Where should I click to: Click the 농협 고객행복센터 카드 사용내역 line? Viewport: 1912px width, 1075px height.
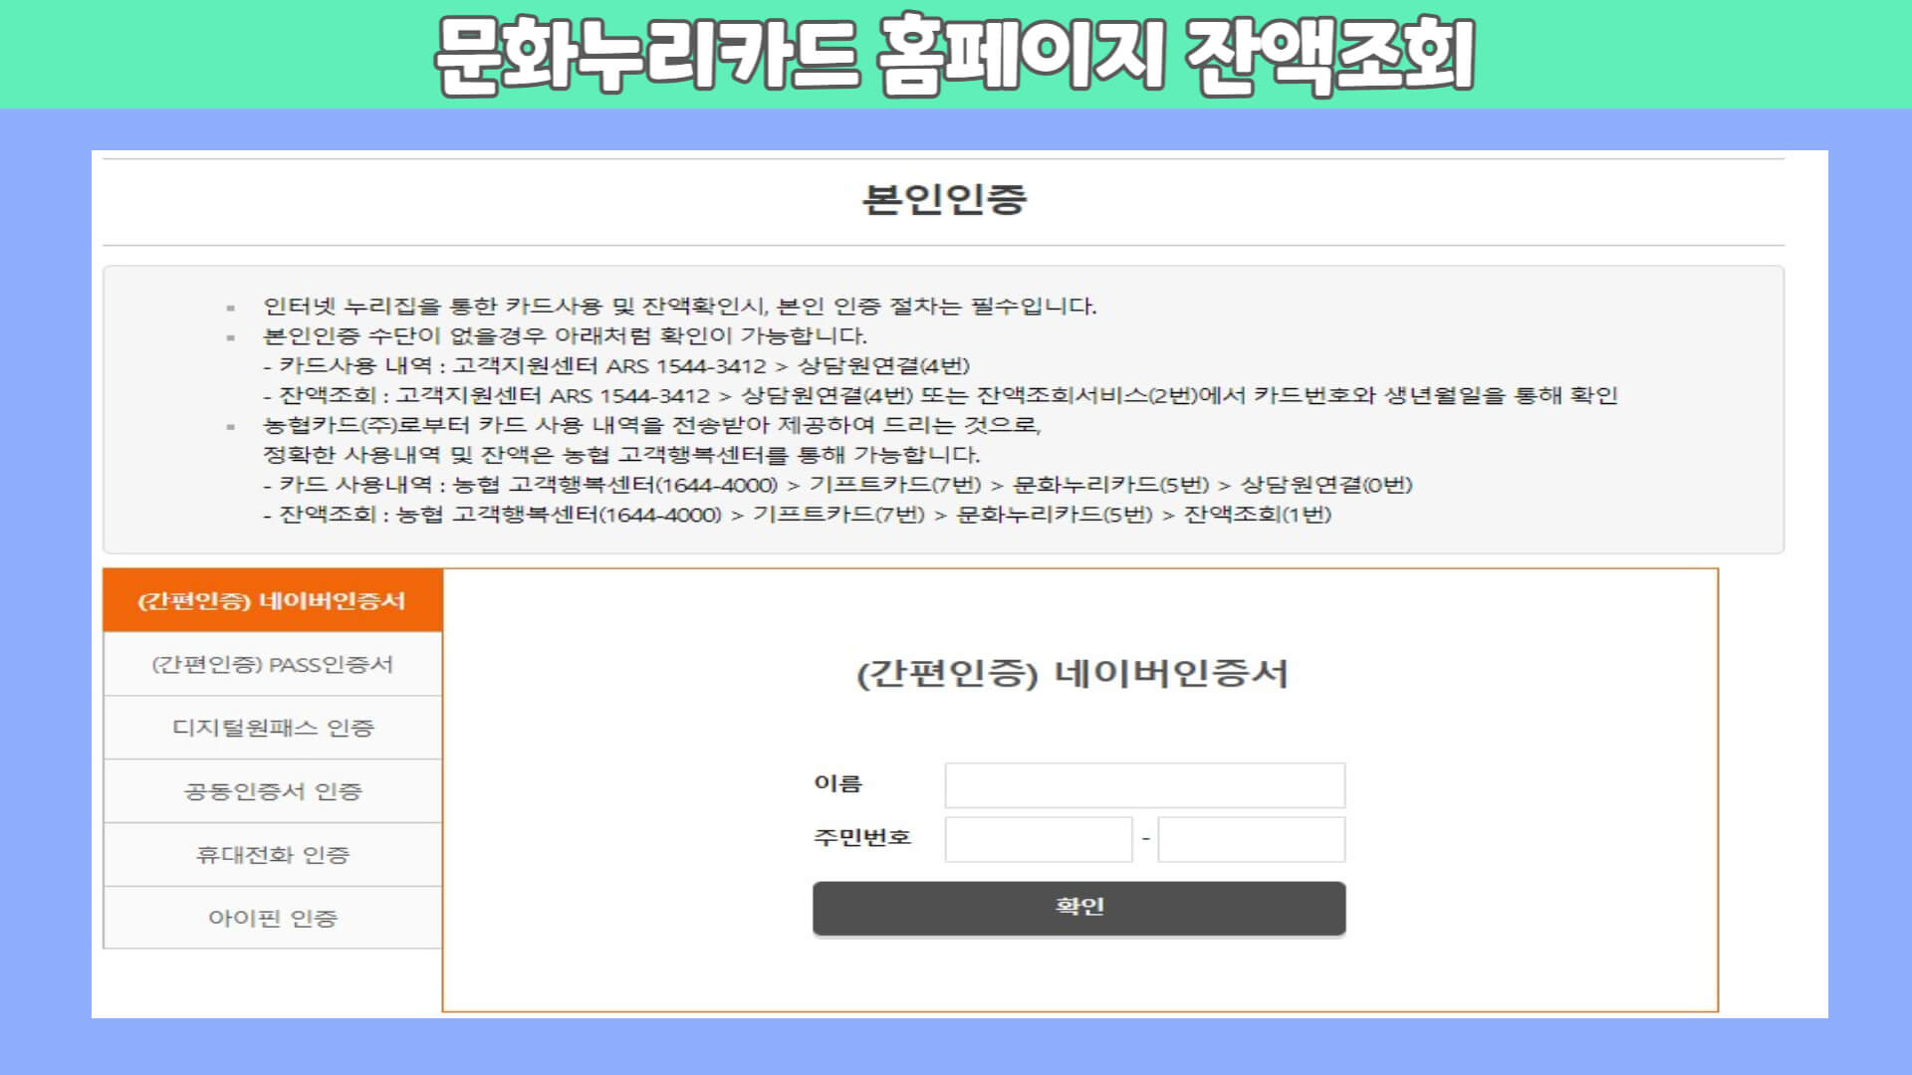836,486
